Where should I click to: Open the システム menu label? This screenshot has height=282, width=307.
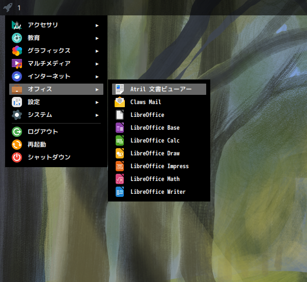(40, 115)
